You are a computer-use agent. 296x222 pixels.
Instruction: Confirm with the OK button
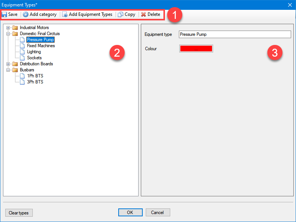(x=130, y=213)
